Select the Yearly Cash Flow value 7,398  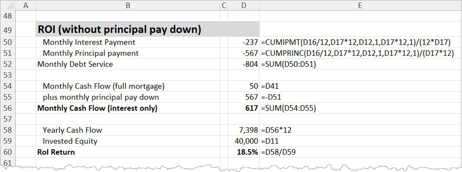(248, 130)
